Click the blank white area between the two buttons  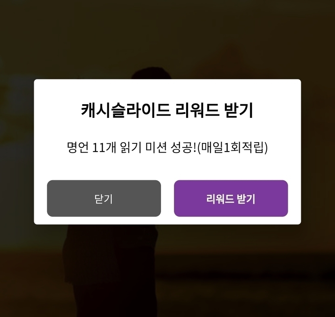(x=167, y=198)
